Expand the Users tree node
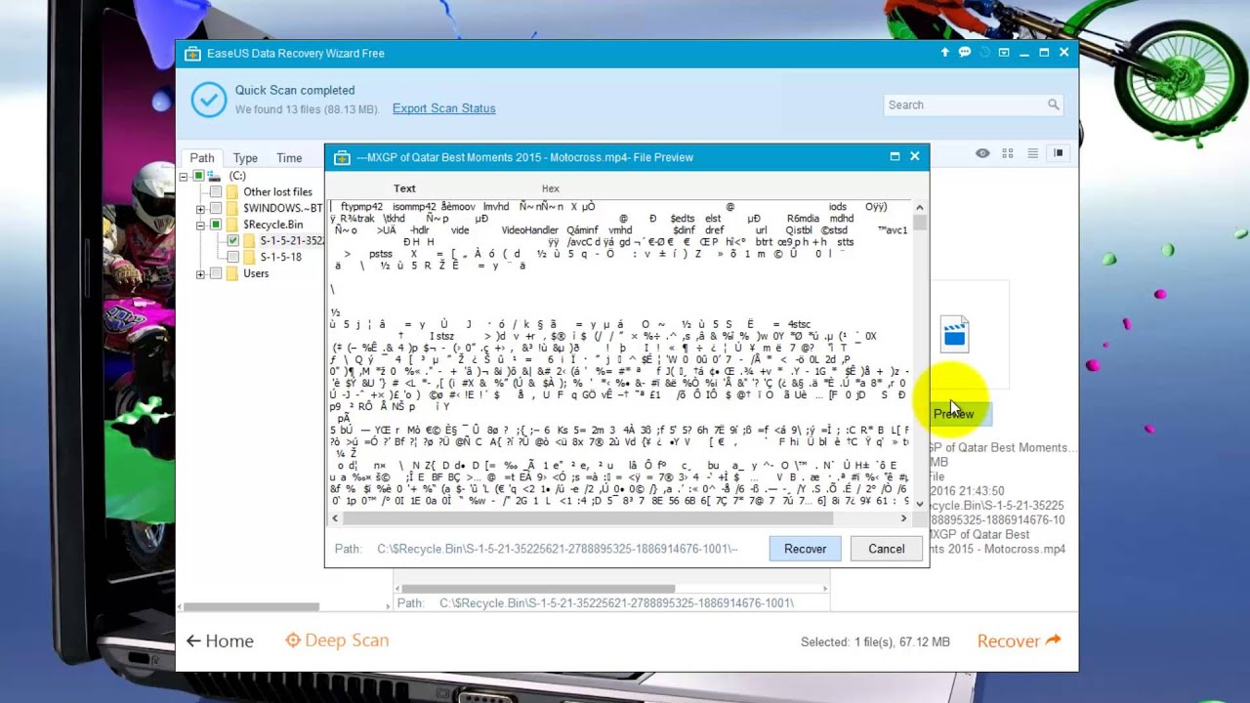Viewport: 1250px width, 703px height. [200, 273]
